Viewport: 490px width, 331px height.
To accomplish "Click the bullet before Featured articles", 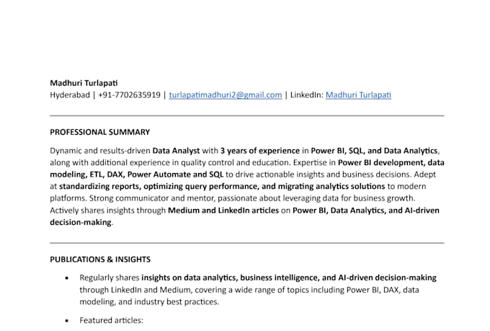I will [x=67, y=319].
